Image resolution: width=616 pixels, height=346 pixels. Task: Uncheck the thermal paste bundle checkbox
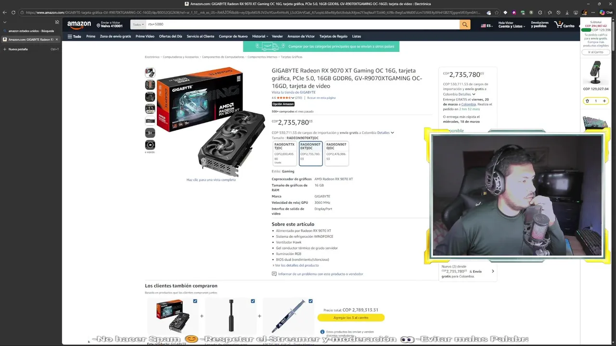pyautogui.click(x=310, y=301)
